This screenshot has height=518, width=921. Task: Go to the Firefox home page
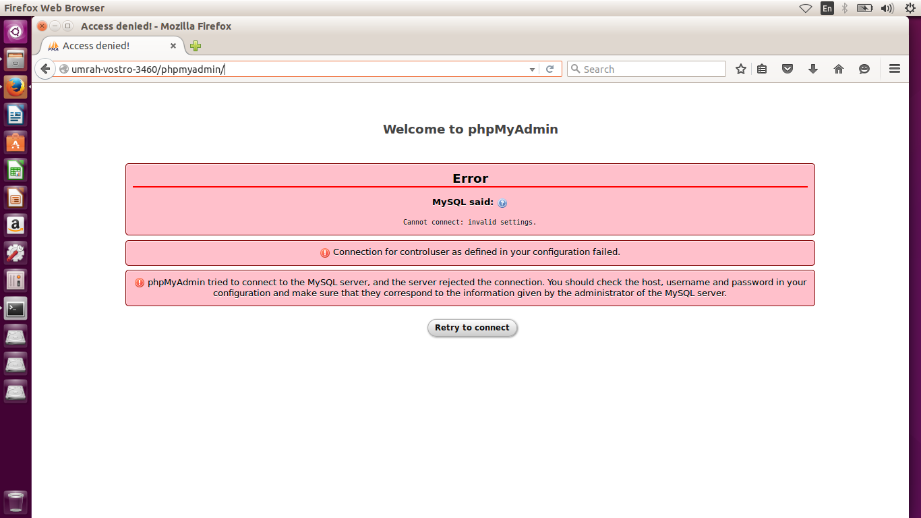pyautogui.click(x=839, y=69)
